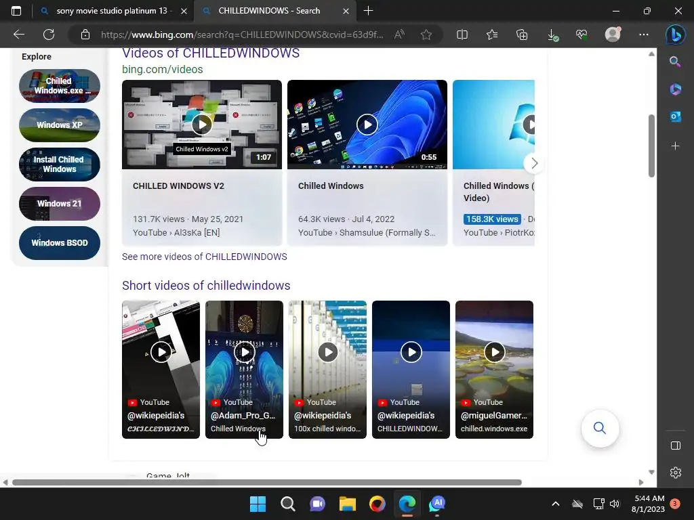Open the user profile avatar
694x520 pixels.
[613, 35]
